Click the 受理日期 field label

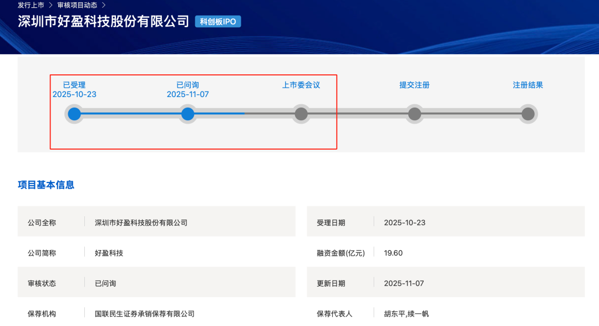point(331,222)
